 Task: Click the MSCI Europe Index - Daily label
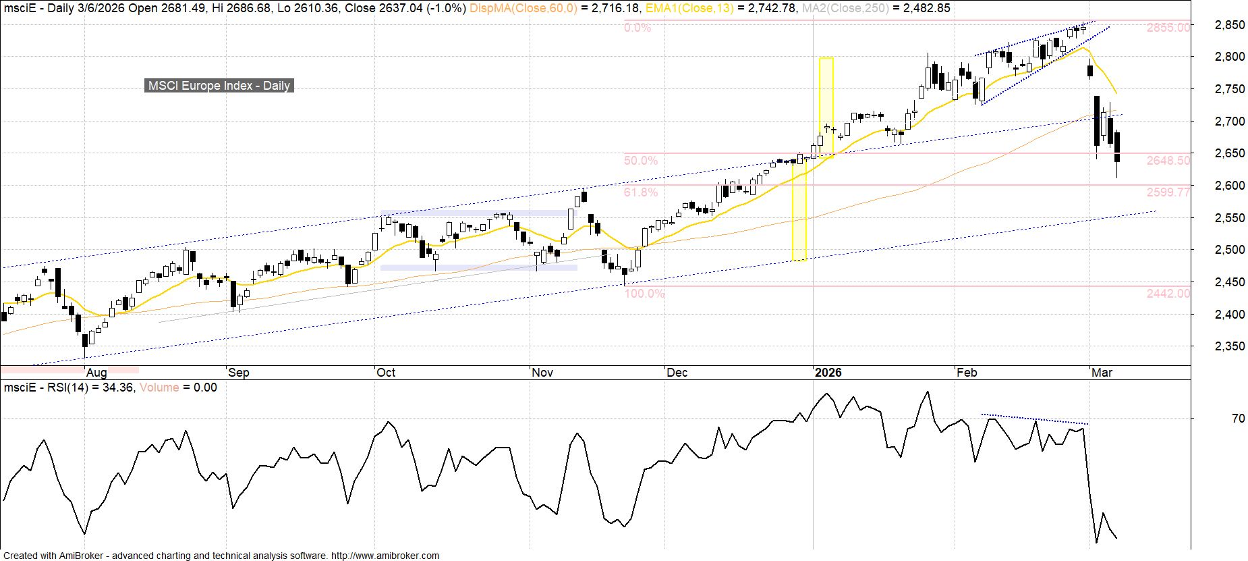pos(219,86)
